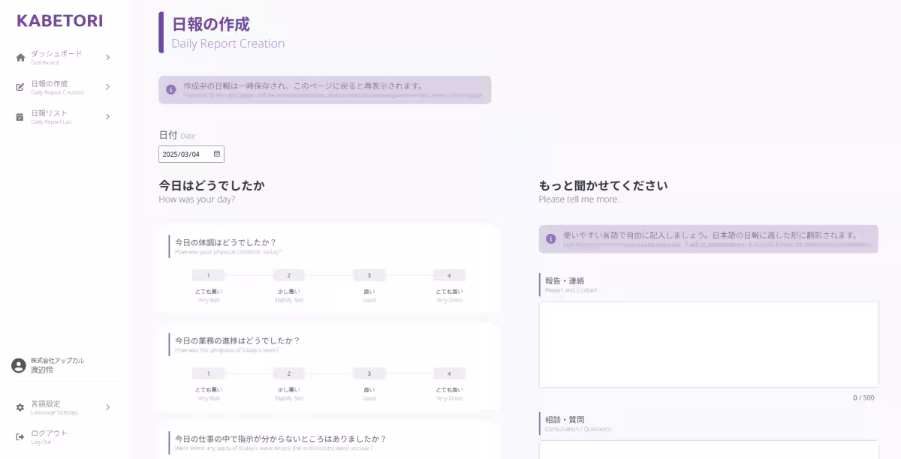Click the calendar icon beside 日報リスト
Image resolution: width=901 pixels, height=459 pixels.
click(x=19, y=116)
